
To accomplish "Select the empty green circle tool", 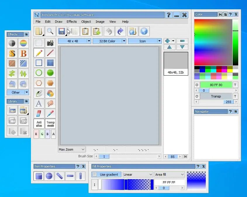I will 39,73.
